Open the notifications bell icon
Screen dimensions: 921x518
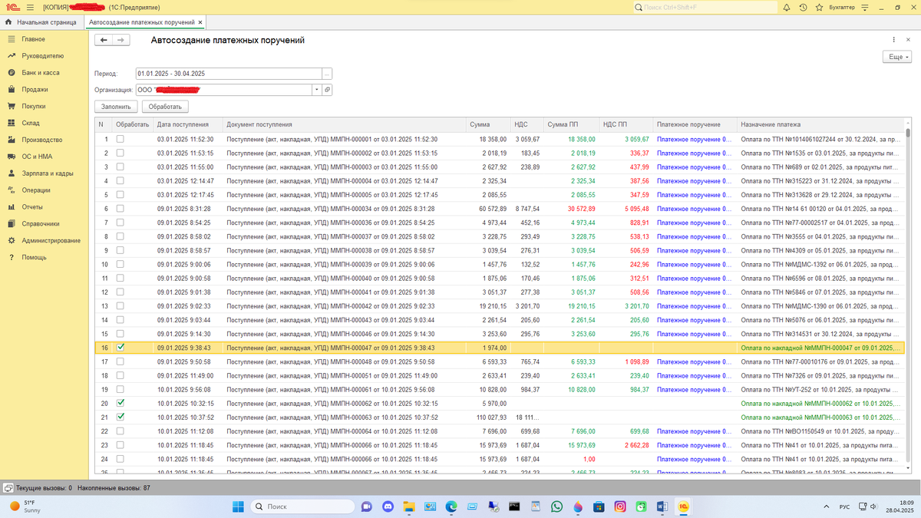pos(788,7)
